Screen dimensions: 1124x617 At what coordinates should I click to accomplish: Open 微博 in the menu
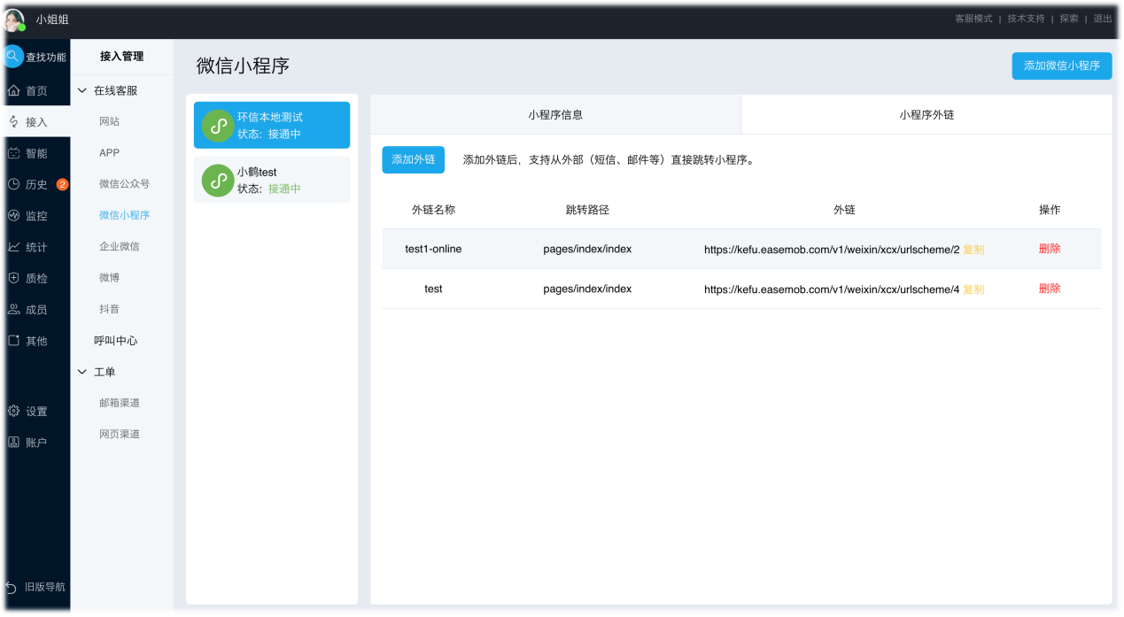click(x=109, y=278)
